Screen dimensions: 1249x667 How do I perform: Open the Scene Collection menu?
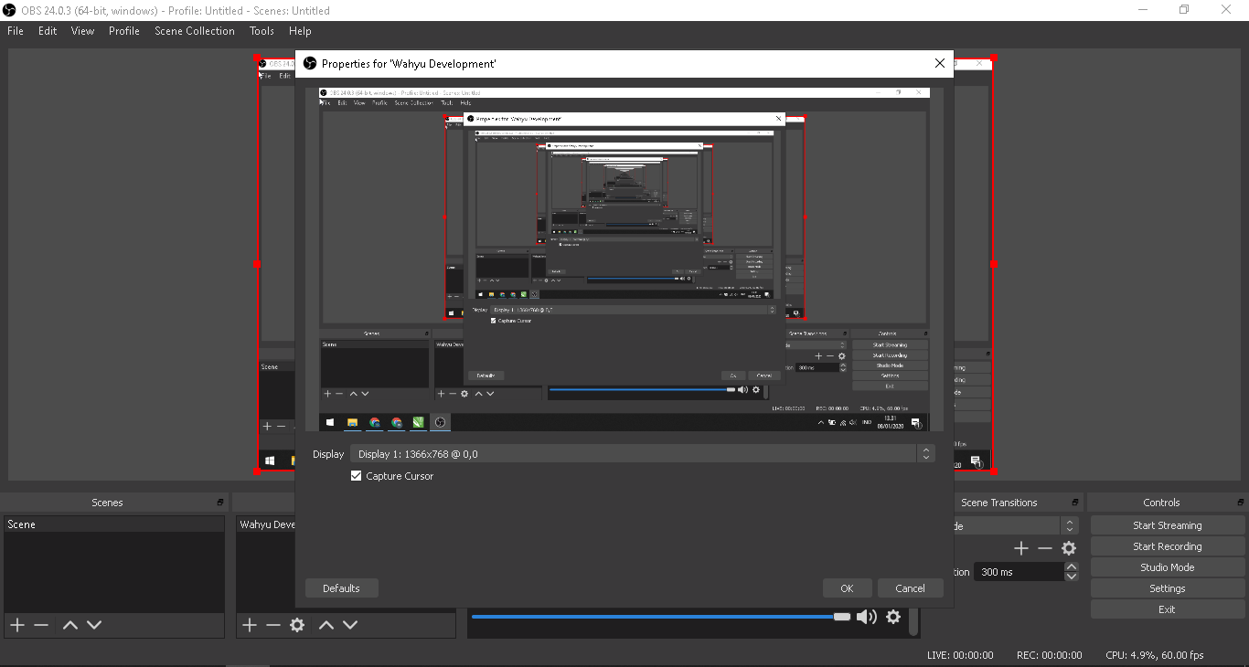point(195,31)
